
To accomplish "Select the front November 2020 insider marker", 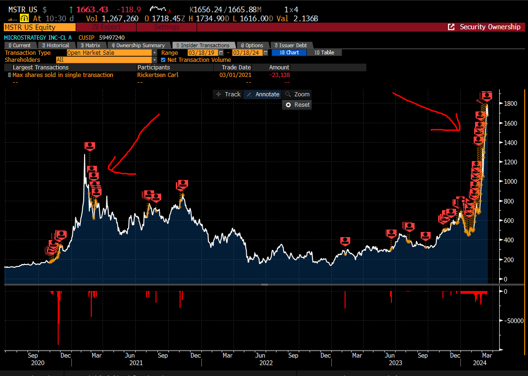I will click(61, 234).
